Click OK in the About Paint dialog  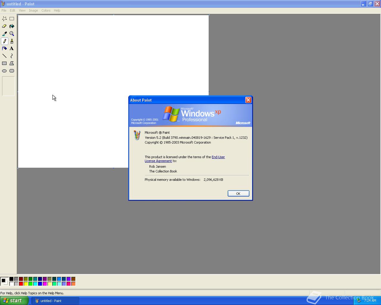click(x=238, y=194)
